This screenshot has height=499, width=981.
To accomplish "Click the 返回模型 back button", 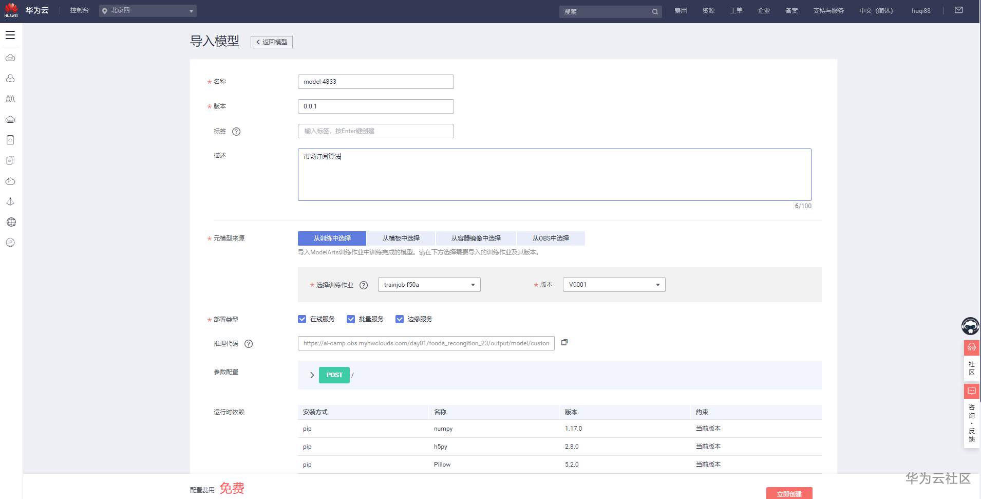I will coord(272,42).
